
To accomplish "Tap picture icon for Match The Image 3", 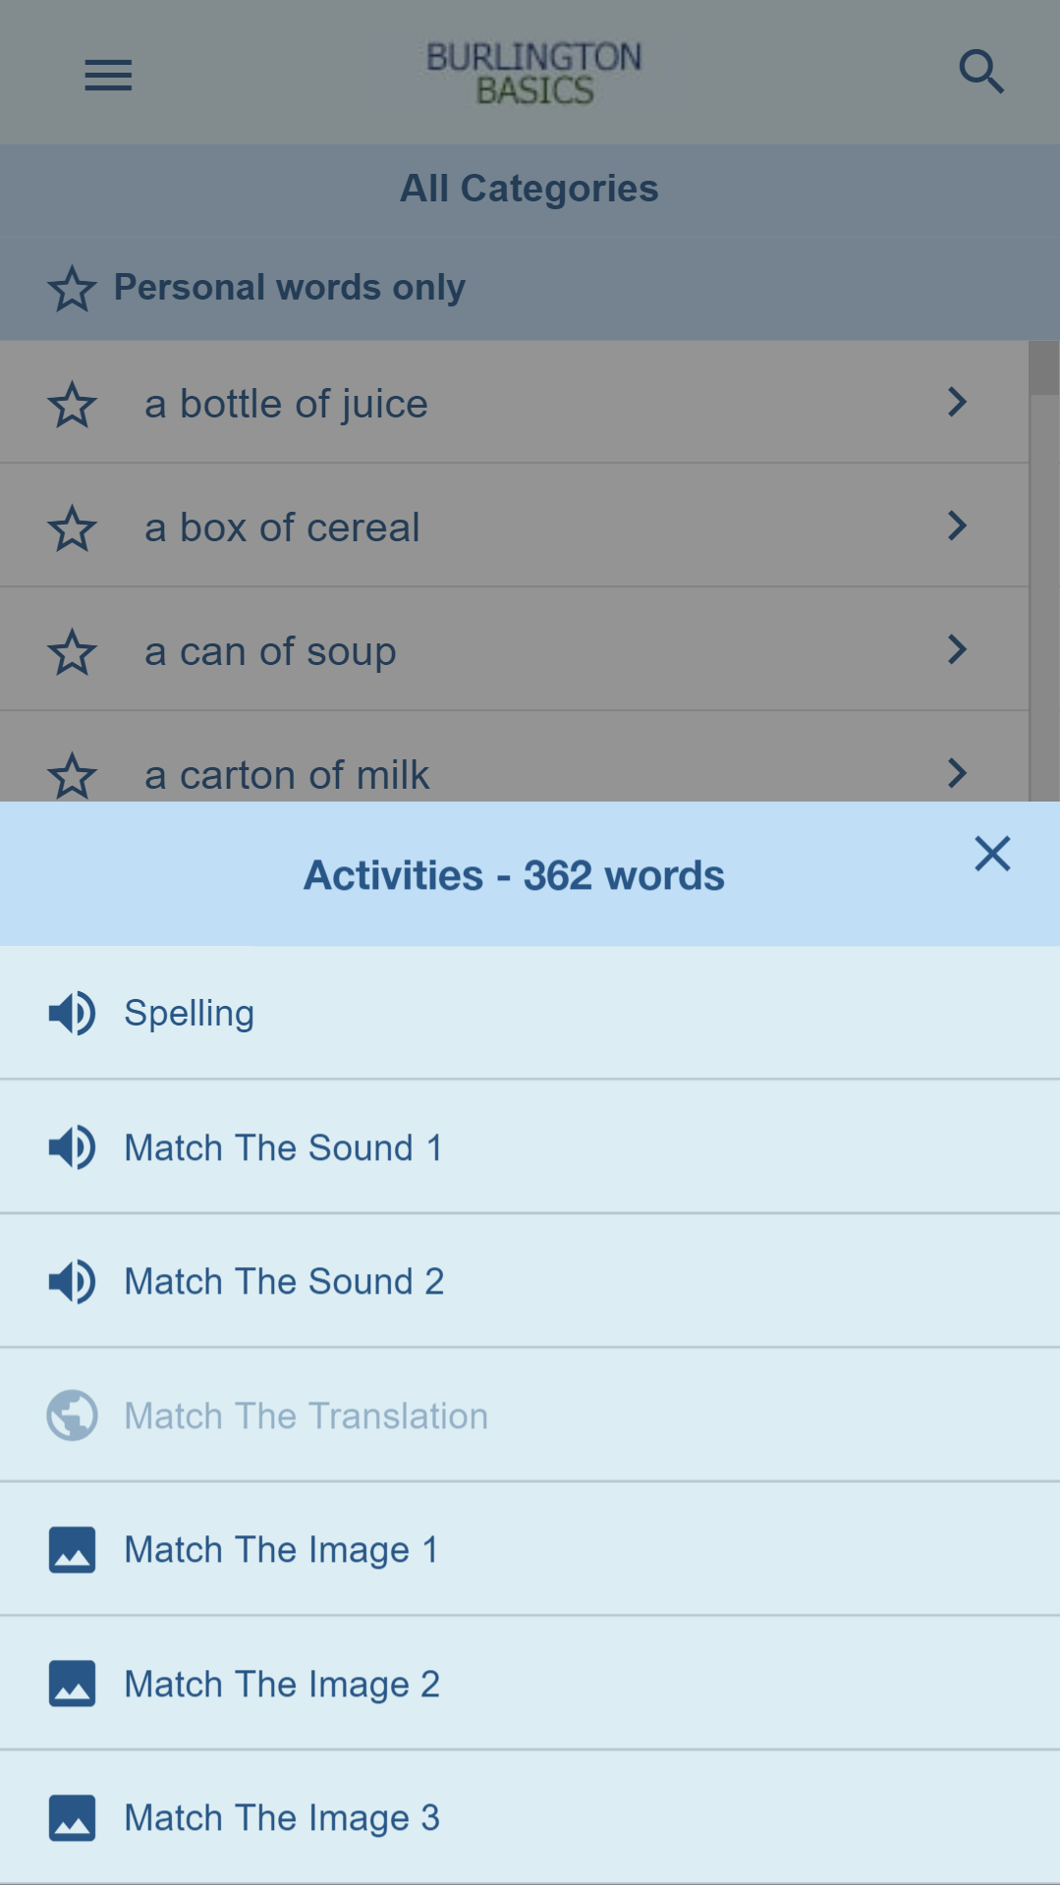I will pos(72,1817).
